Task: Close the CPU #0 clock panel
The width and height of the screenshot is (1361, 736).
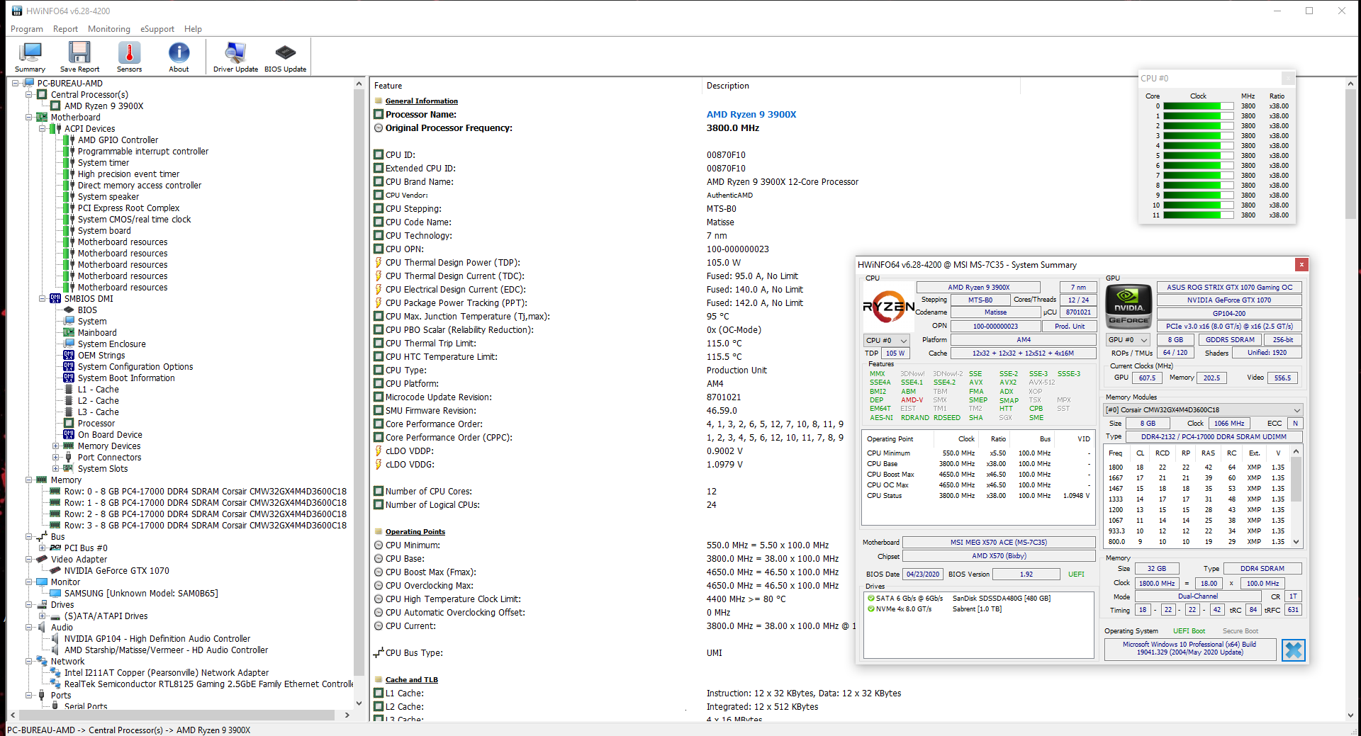Action: (x=1288, y=78)
